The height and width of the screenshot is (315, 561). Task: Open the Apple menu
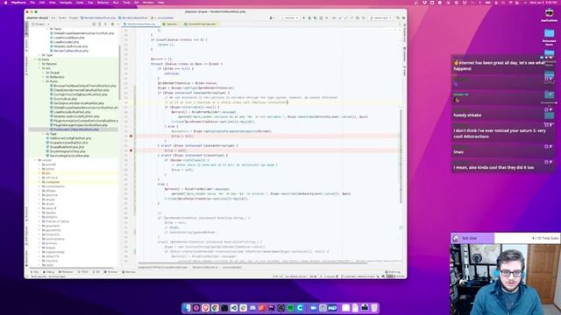point(5,3)
